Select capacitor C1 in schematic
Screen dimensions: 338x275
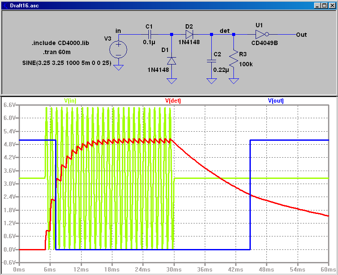point(150,34)
